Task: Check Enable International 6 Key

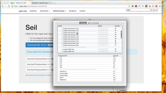Action: 62,39
